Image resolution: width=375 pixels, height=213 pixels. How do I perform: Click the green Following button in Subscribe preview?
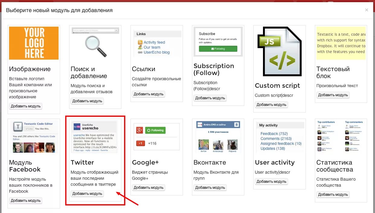(x=218, y=49)
